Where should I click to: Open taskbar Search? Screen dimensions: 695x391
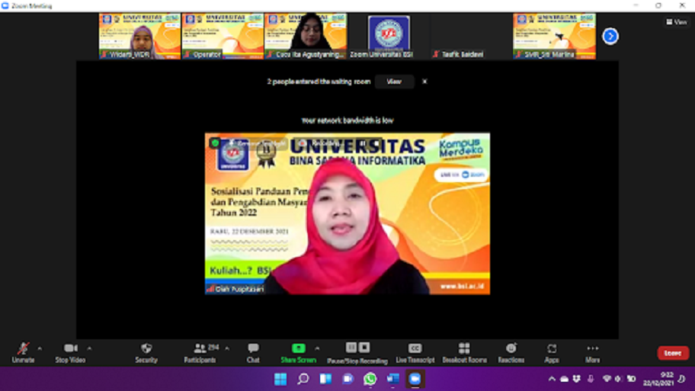tap(303, 379)
